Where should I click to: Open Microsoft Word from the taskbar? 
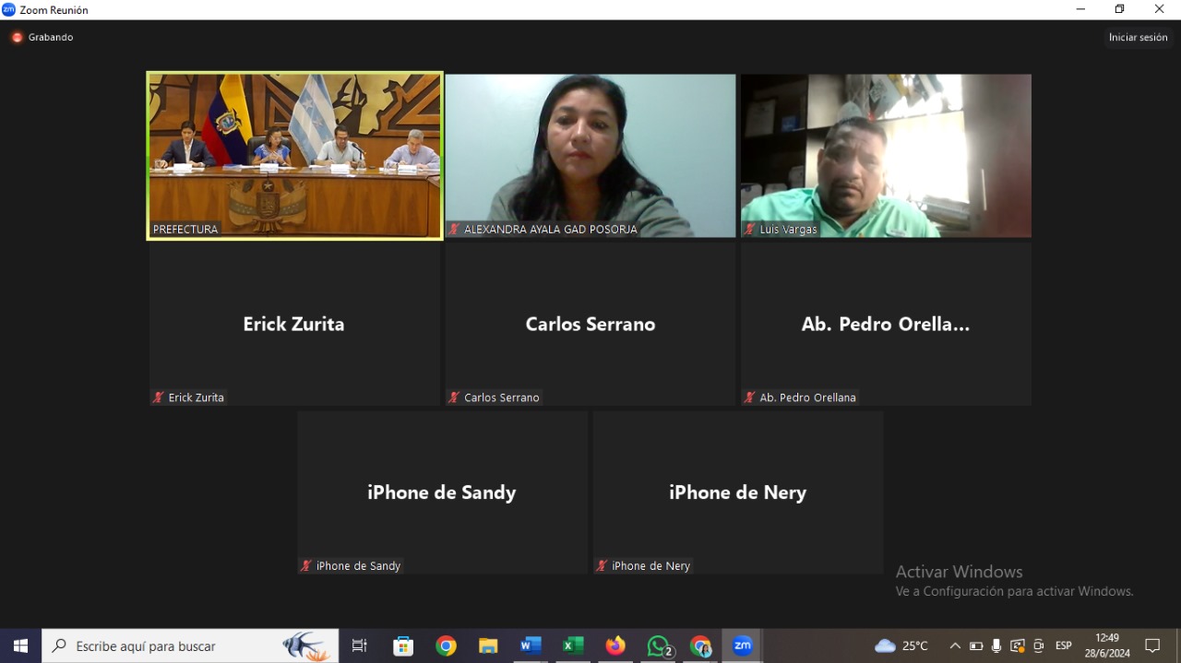(x=531, y=646)
